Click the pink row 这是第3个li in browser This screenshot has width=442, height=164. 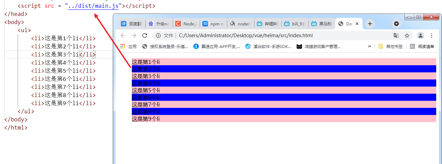coord(284,76)
